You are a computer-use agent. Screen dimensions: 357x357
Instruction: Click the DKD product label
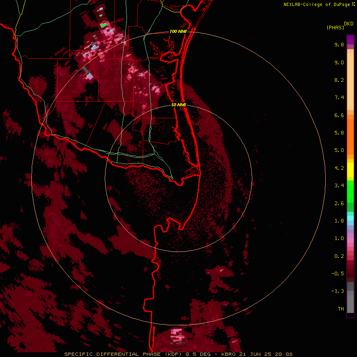tap(349, 24)
